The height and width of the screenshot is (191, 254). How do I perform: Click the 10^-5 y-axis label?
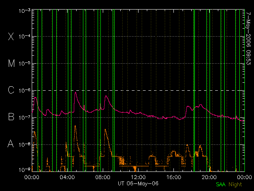pos(25,63)
